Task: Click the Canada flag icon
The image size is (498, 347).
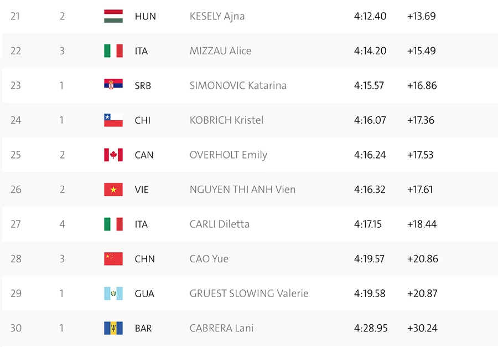Action: tap(113, 155)
